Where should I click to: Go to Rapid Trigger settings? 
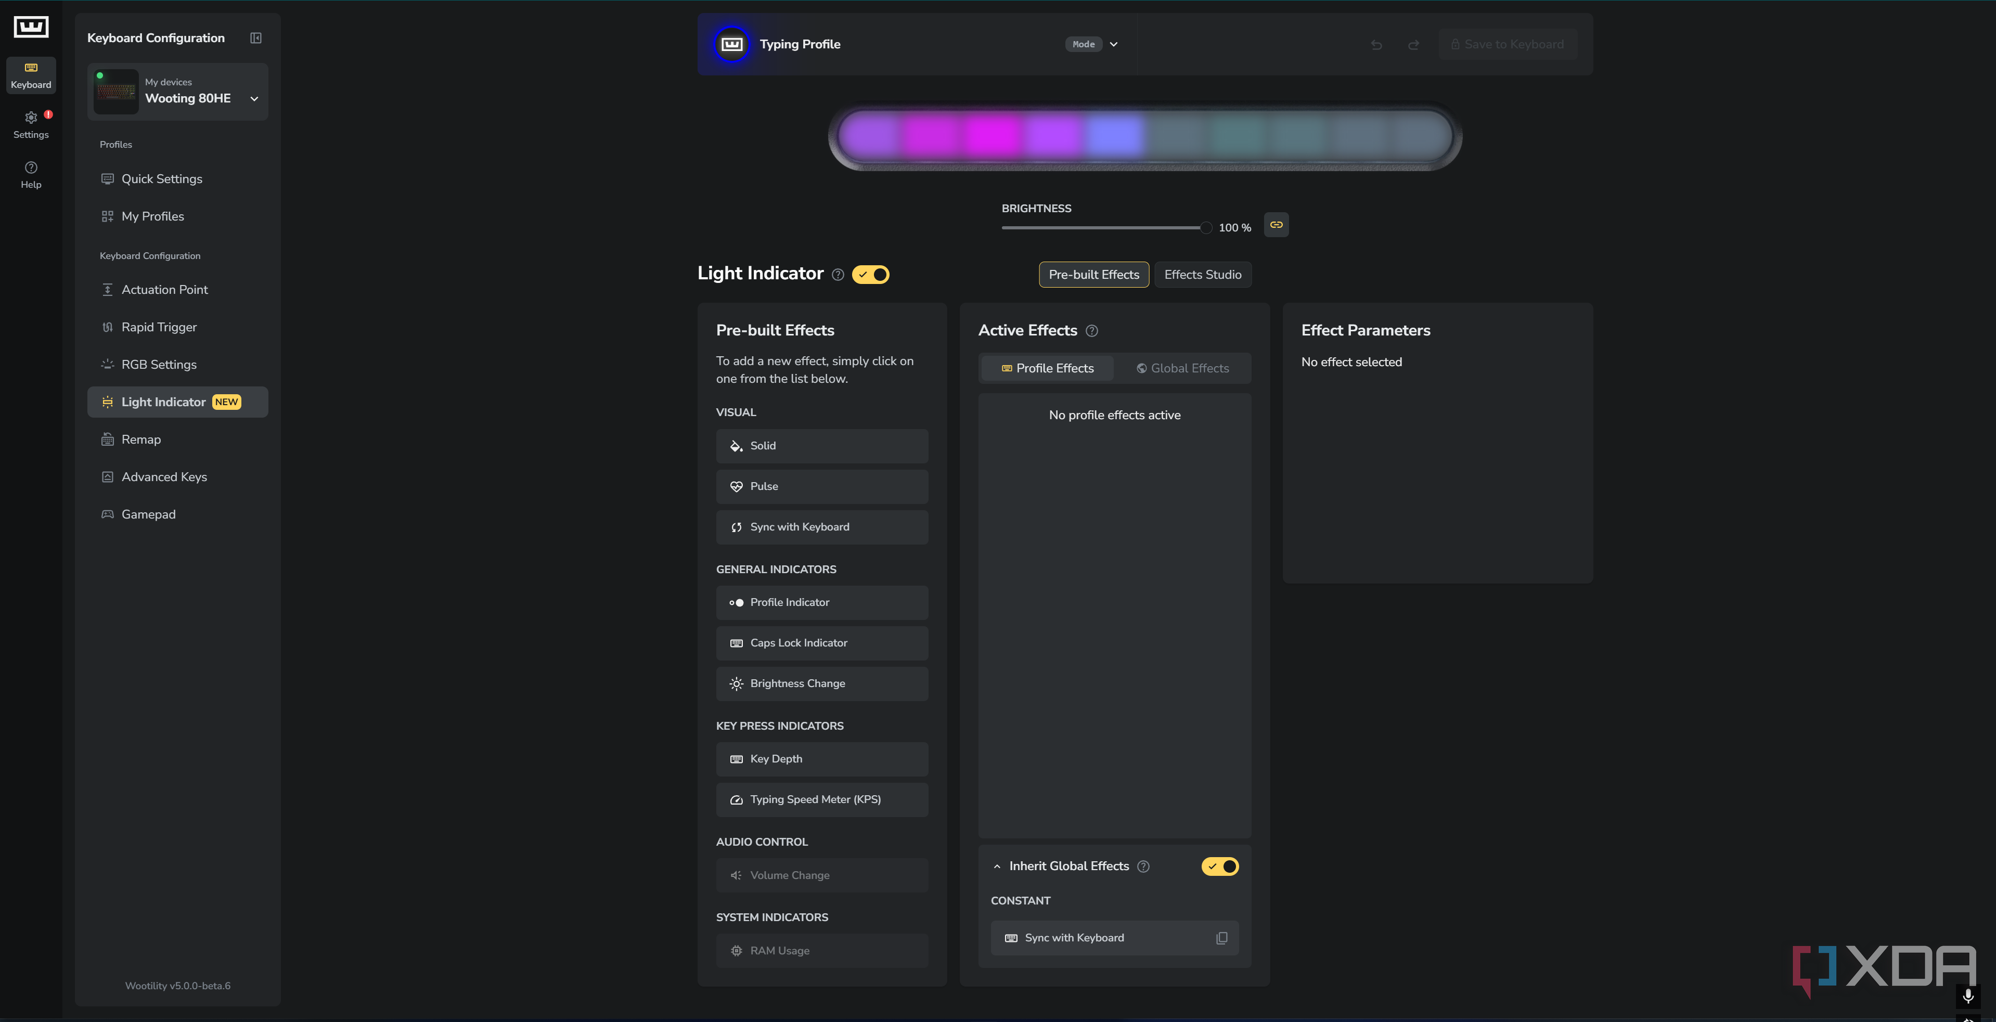pyautogui.click(x=177, y=327)
